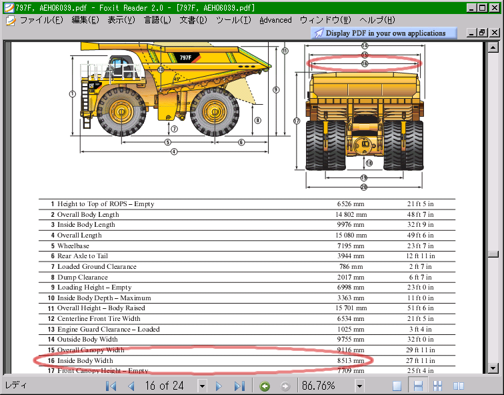Click 'Inside Body Depth – Maximum' row label

point(104,298)
